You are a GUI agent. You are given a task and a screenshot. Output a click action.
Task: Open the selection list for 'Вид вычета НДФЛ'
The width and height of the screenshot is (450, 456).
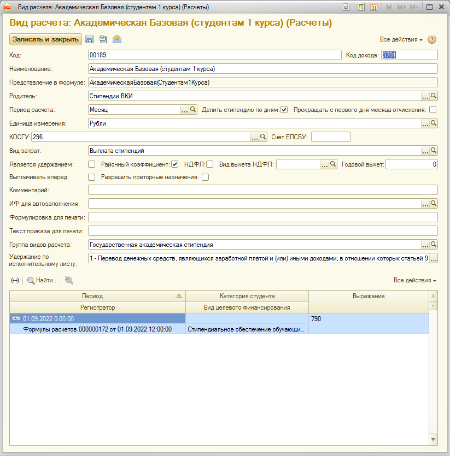click(x=324, y=164)
